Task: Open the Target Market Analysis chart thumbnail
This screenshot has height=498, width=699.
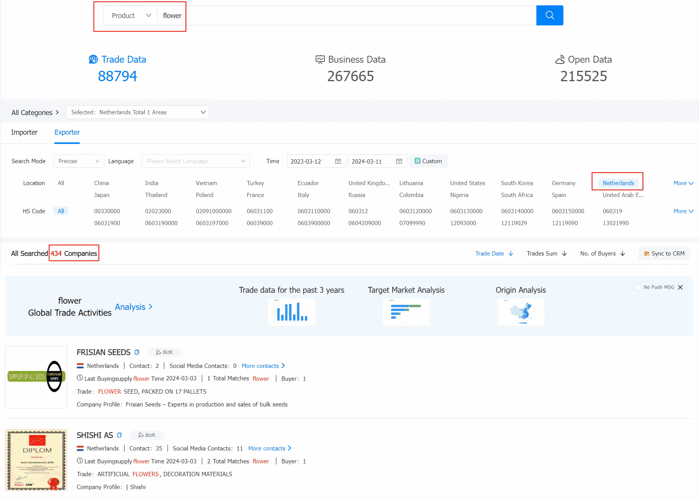Action: (x=406, y=312)
